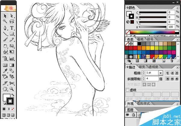The height and width of the screenshot is (126, 181).
Task: Select the Warp tool
Action: [5, 52]
